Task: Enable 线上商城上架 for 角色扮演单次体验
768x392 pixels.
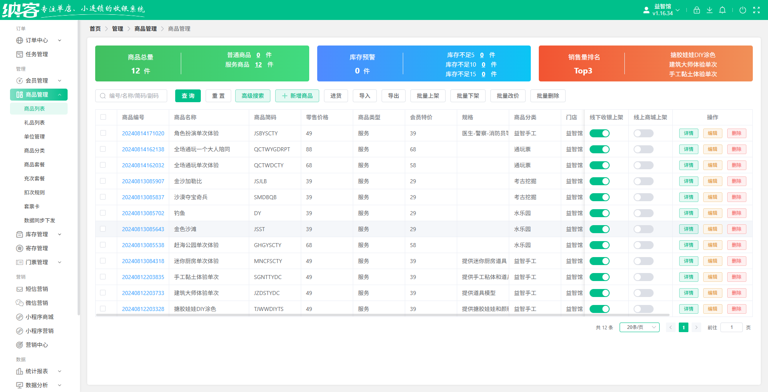Action: tap(644, 133)
